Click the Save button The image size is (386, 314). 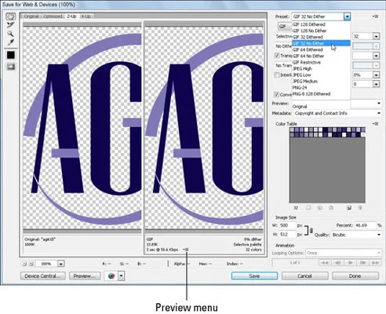(254, 276)
